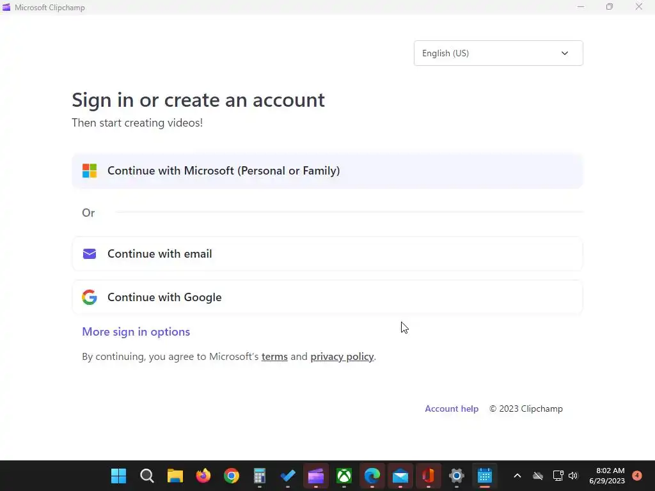The height and width of the screenshot is (491, 655).
Task: Open Microsoft's terms link
Action: [x=274, y=357]
